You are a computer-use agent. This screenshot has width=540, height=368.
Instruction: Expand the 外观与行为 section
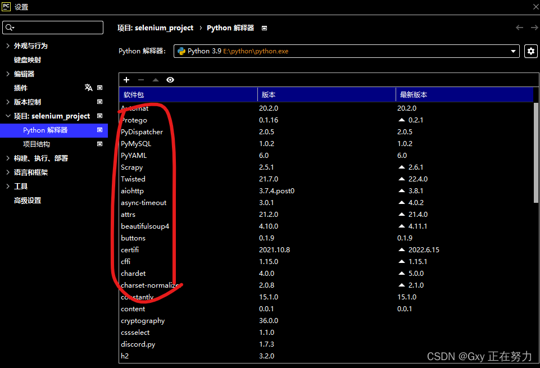click(x=7, y=46)
